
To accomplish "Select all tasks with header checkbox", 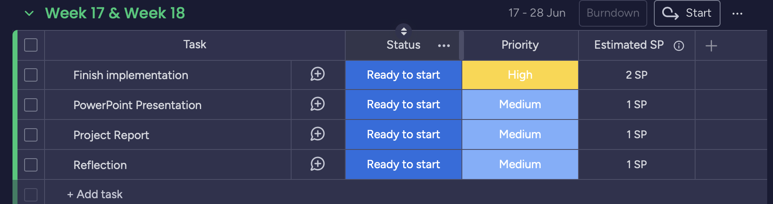I will coord(31,45).
